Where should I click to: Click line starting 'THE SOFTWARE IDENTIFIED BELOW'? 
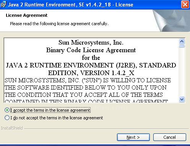pyautogui.click(x=86, y=88)
